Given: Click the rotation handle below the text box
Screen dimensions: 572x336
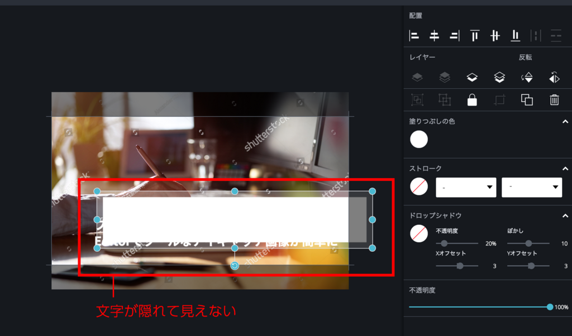Looking at the screenshot, I should (235, 265).
